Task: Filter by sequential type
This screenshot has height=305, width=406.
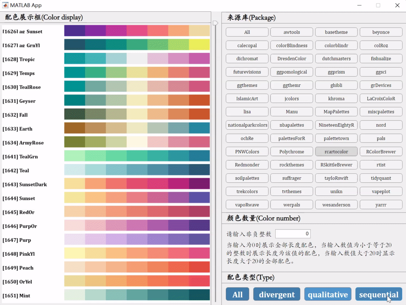Action: pyautogui.click(x=379, y=294)
